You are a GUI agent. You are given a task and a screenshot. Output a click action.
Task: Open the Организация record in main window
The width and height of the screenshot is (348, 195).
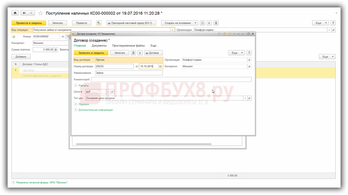click(334, 30)
